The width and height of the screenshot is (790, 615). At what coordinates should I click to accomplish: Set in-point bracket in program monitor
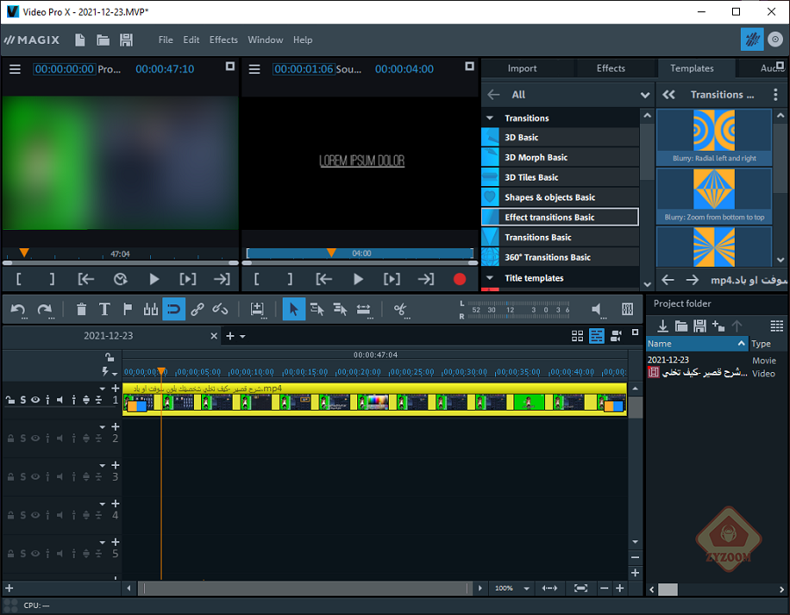tap(18, 279)
